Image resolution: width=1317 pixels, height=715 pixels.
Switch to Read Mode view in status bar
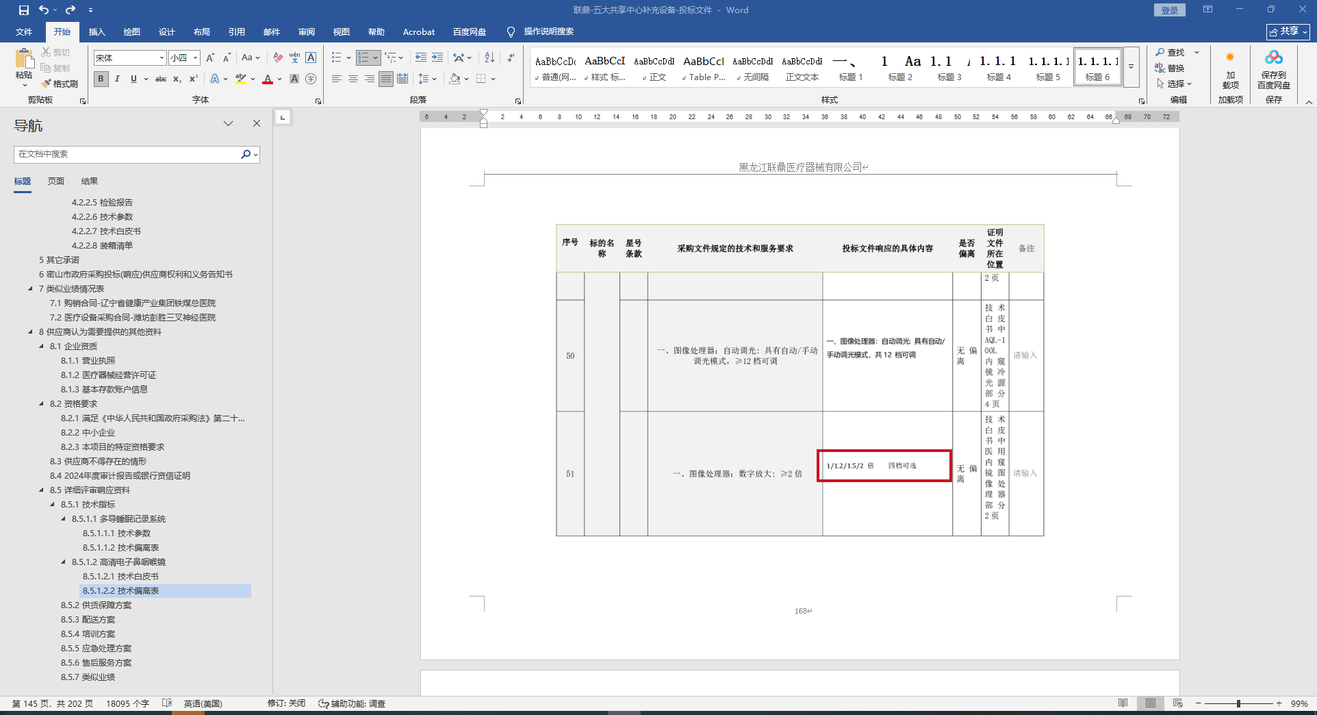(x=1123, y=703)
